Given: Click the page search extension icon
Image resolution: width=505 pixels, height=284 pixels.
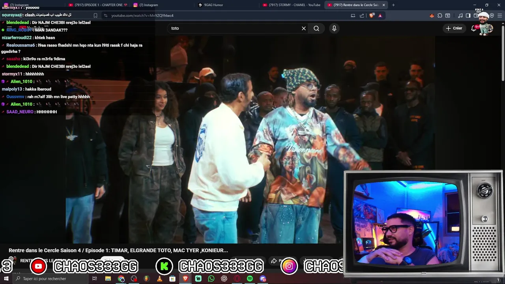Looking at the screenshot, I should [448, 16].
